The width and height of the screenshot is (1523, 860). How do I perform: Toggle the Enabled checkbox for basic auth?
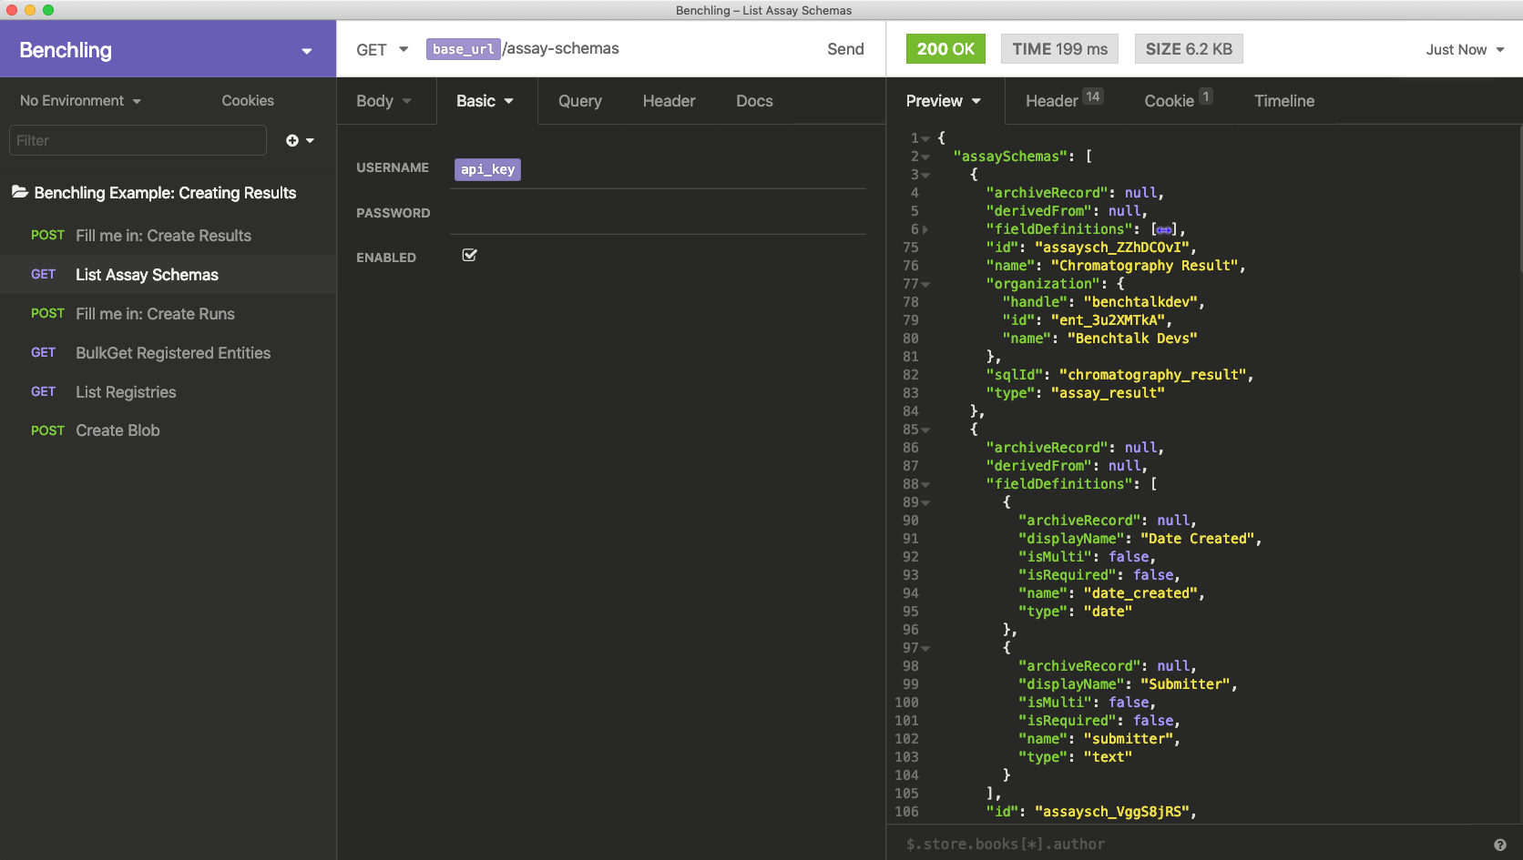point(469,256)
